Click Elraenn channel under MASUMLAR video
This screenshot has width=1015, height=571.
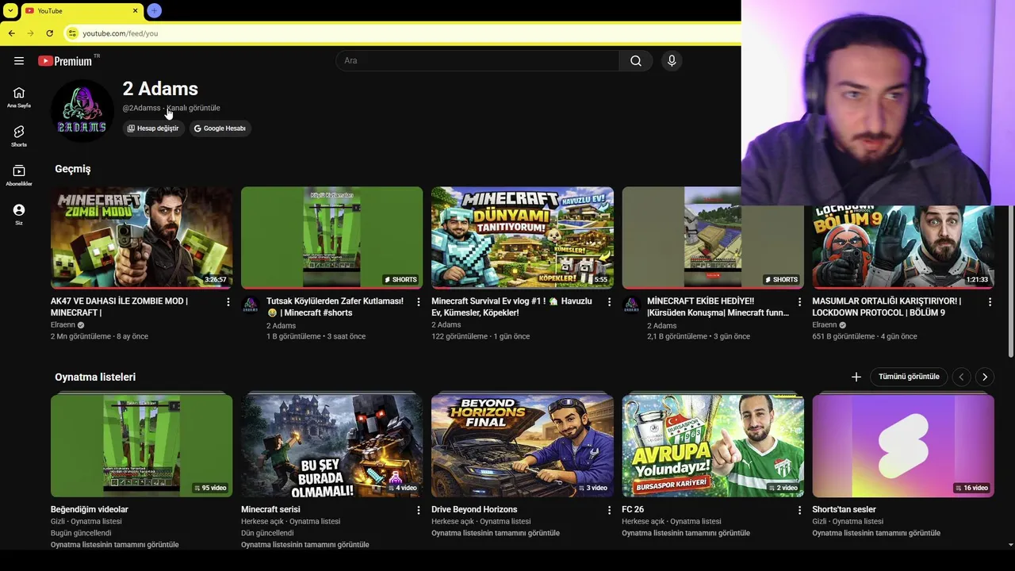(824, 325)
